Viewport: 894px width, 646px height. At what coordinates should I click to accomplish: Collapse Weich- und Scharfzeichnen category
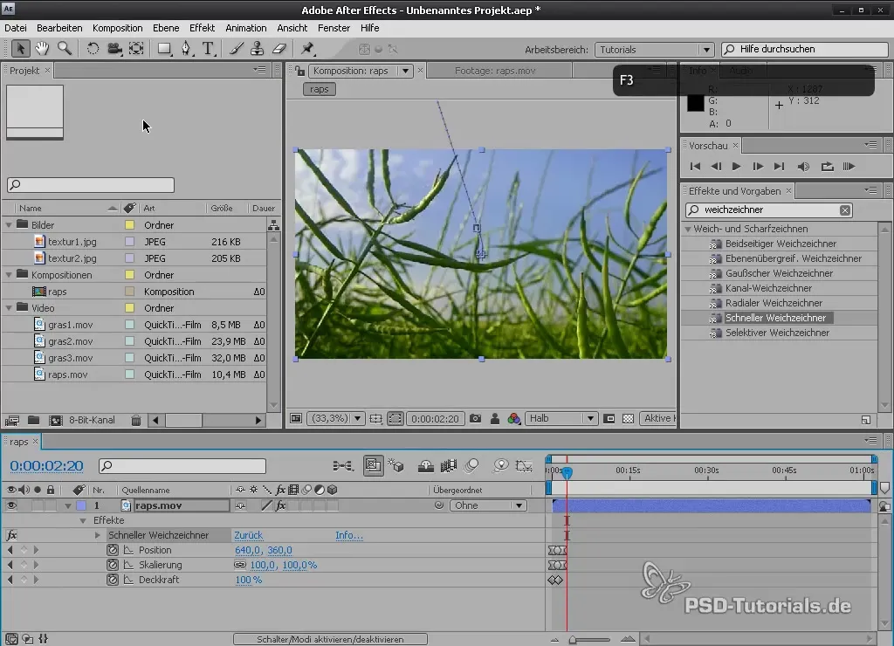pos(688,230)
